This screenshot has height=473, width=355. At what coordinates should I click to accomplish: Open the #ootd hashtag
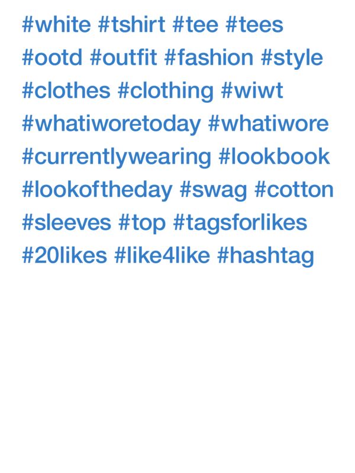pos(52,59)
